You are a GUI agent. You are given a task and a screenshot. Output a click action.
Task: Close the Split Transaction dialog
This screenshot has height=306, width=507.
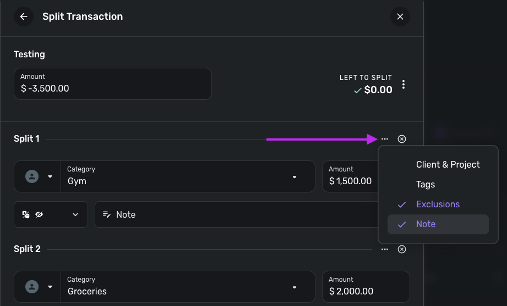pos(400,17)
